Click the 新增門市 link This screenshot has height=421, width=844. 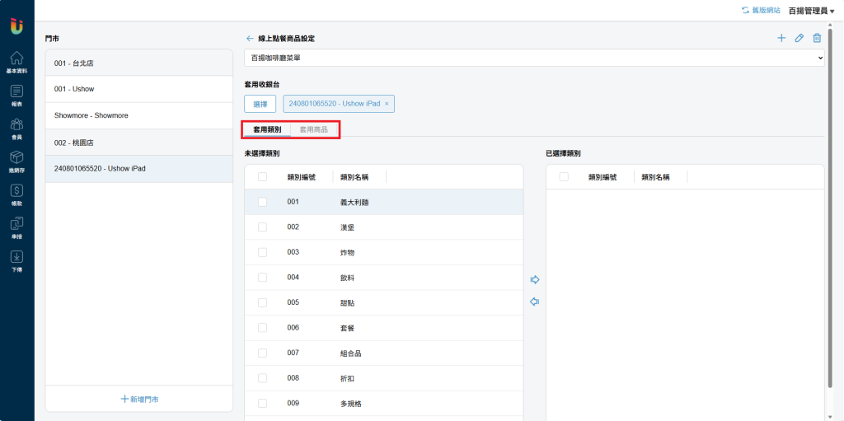(x=139, y=399)
